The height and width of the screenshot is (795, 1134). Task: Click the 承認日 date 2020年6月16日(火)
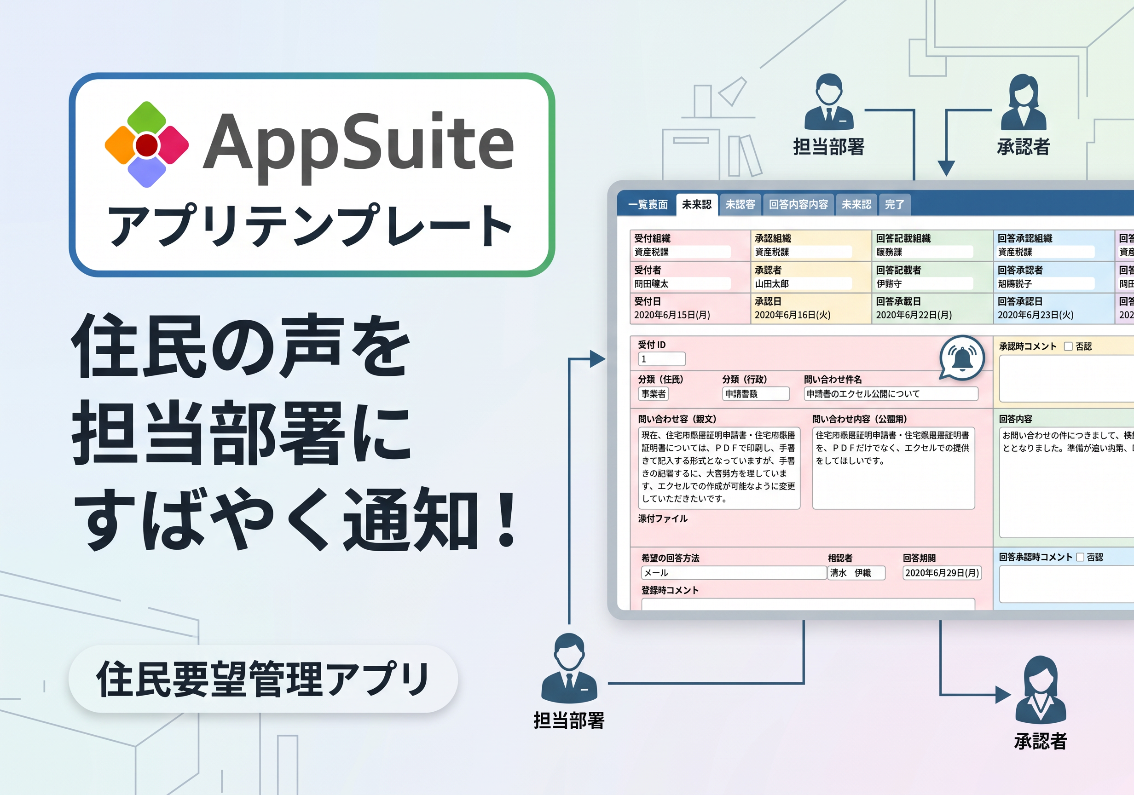click(793, 315)
